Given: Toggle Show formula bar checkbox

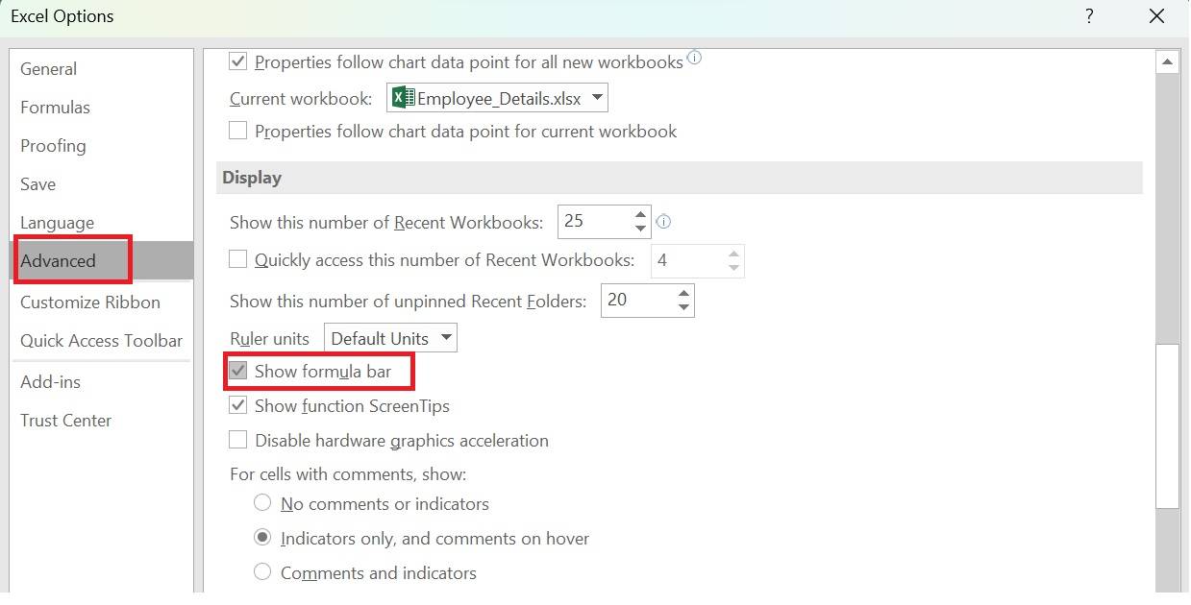Looking at the screenshot, I should coord(238,371).
